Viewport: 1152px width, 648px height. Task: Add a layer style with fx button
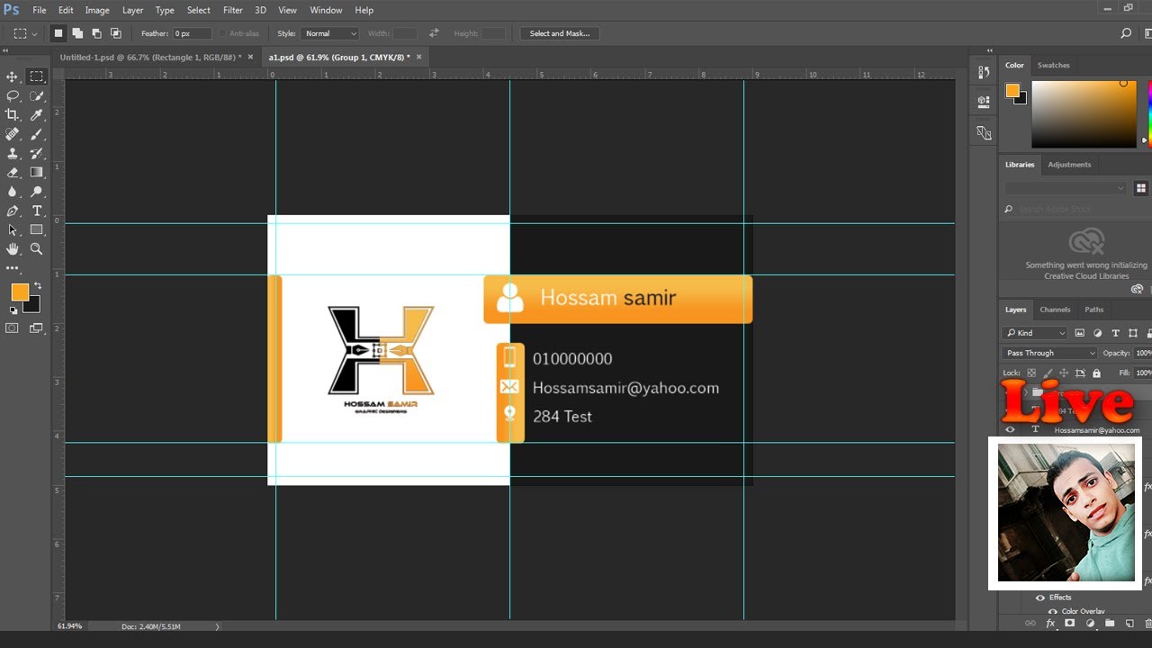coord(1049,624)
